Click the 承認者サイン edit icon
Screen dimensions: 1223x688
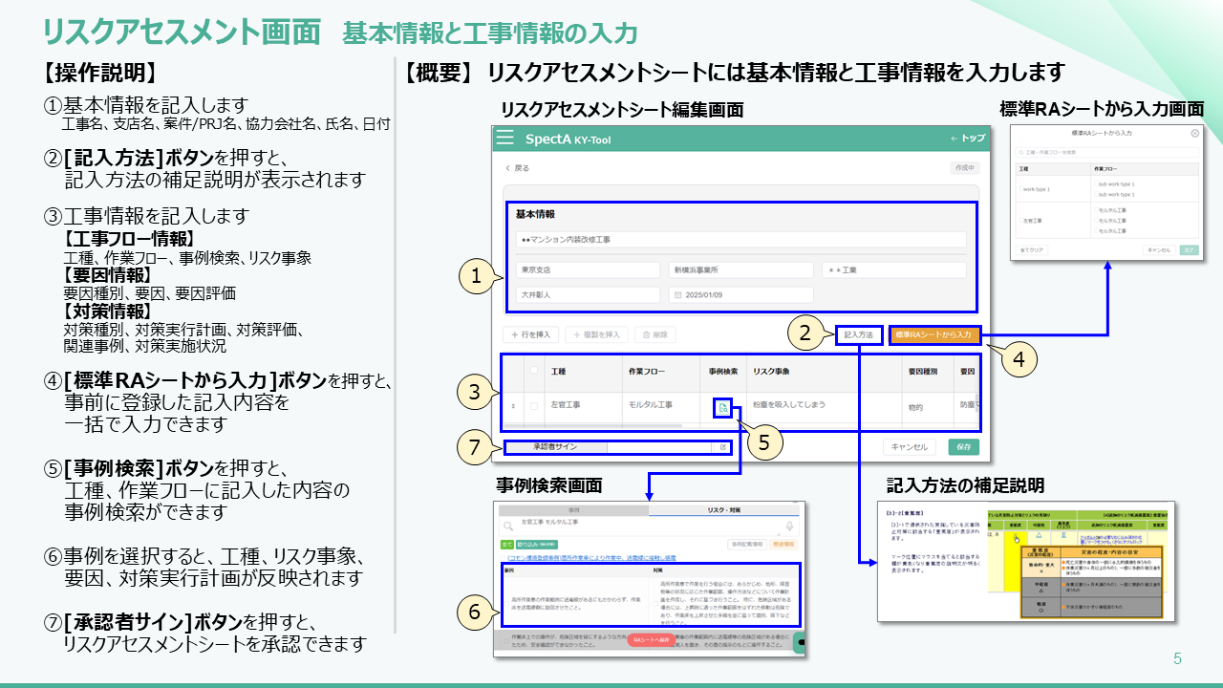[723, 446]
